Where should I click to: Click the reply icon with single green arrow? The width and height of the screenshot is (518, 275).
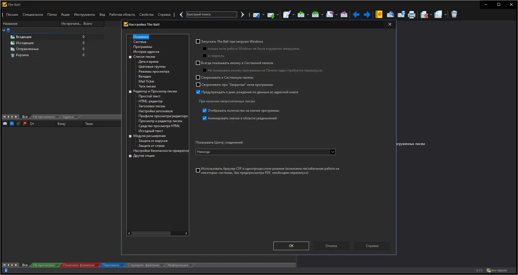(x=301, y=15)
